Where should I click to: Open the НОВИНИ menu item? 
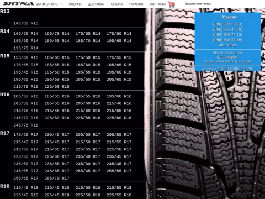tap(75, 4)
